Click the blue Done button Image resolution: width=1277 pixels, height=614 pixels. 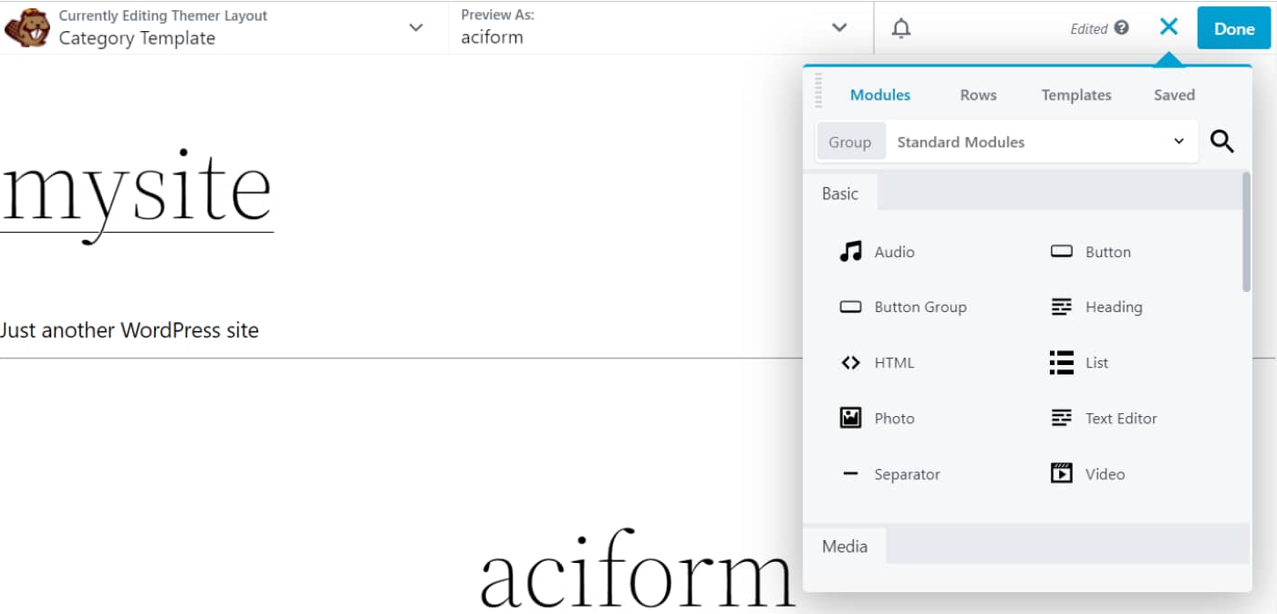coord(1235,28)
